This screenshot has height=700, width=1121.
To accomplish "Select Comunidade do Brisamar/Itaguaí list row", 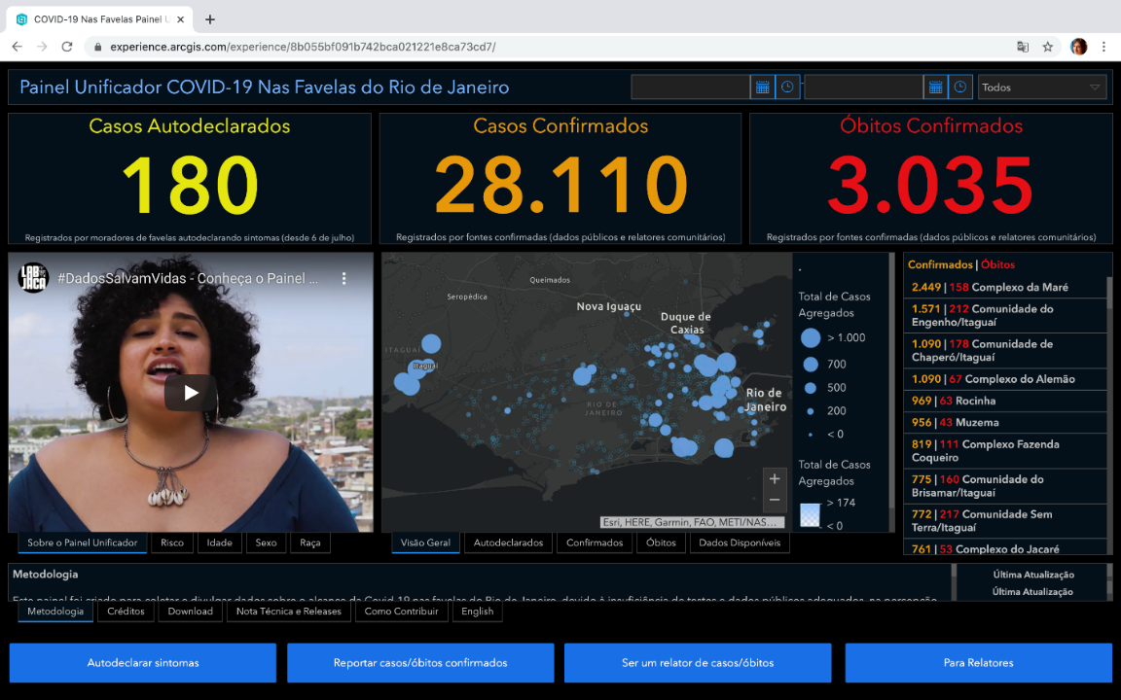I will click(1005, 486).
